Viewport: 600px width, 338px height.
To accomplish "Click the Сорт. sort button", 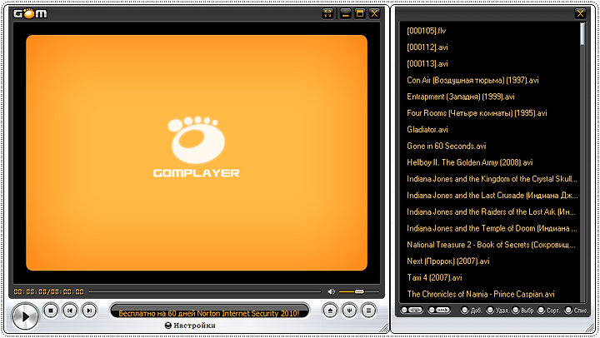I will (x=548, y=310).
